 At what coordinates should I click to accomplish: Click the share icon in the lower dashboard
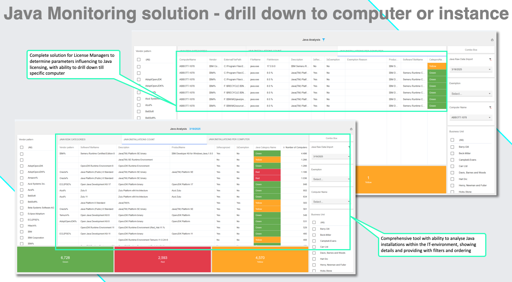[x=351, y=129]
